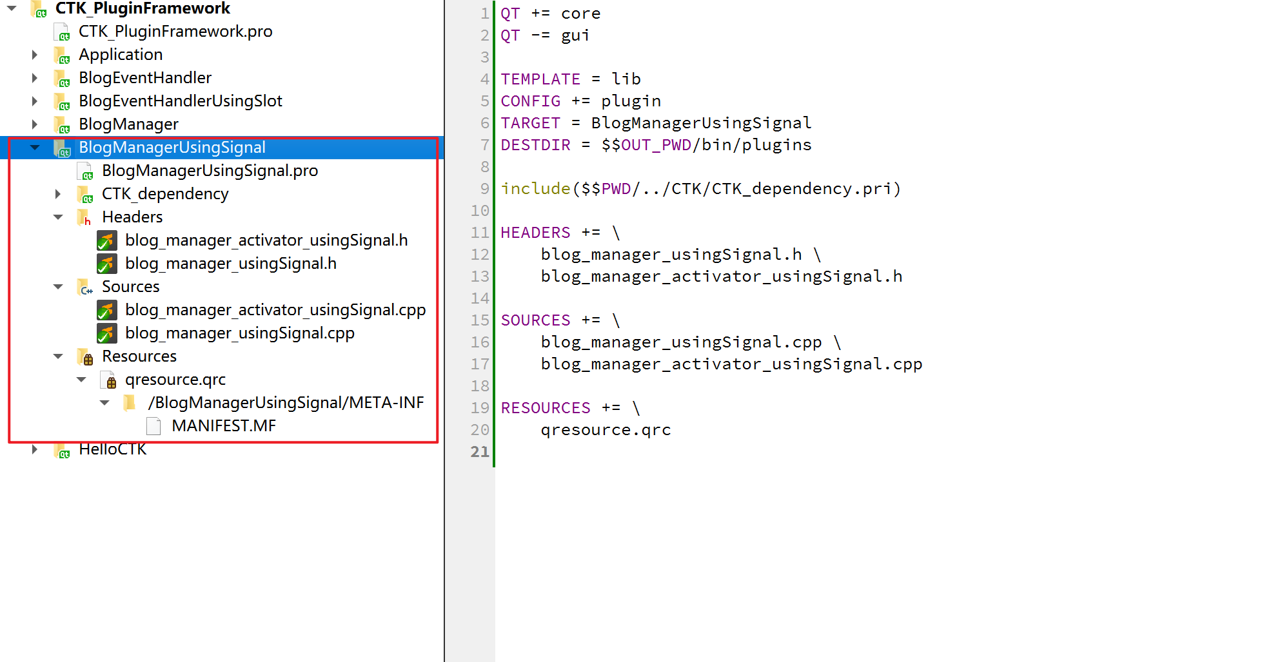Viewport: 1284px width, 662px height.
Task: Click the Resources folder lock icon
Action: click(x=85, y=356)
